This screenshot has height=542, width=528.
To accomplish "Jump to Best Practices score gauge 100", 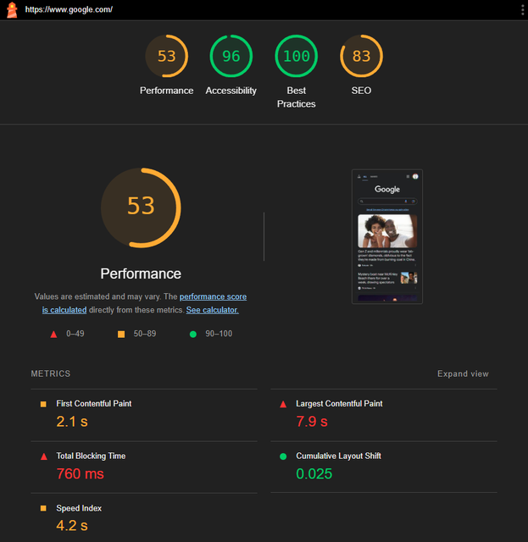I will point(296,56).
